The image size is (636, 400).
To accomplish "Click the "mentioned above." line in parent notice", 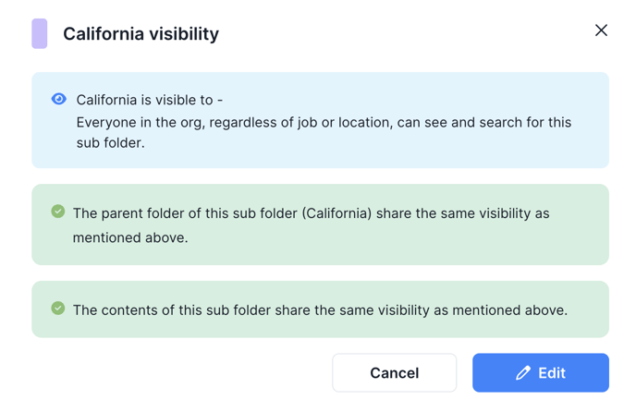I will 130,237.
